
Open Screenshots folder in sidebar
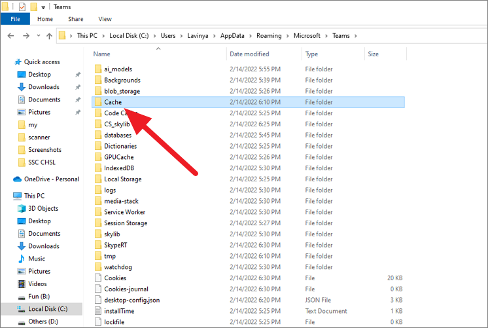[45, 150]
